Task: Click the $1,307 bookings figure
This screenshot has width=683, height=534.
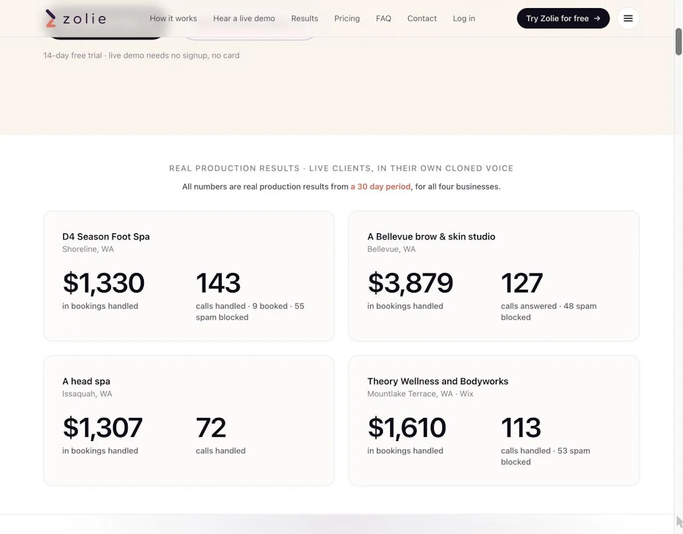Action: click(102, 427)
